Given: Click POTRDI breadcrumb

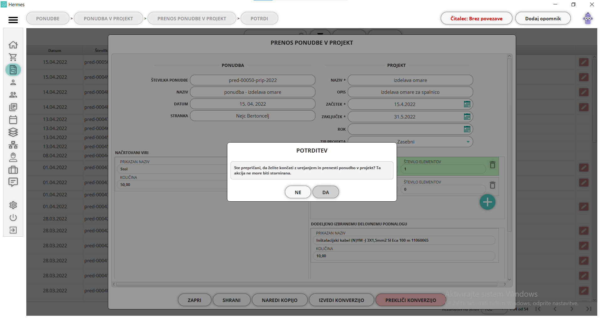Looking at the screenshot, I should click(259, 18).
